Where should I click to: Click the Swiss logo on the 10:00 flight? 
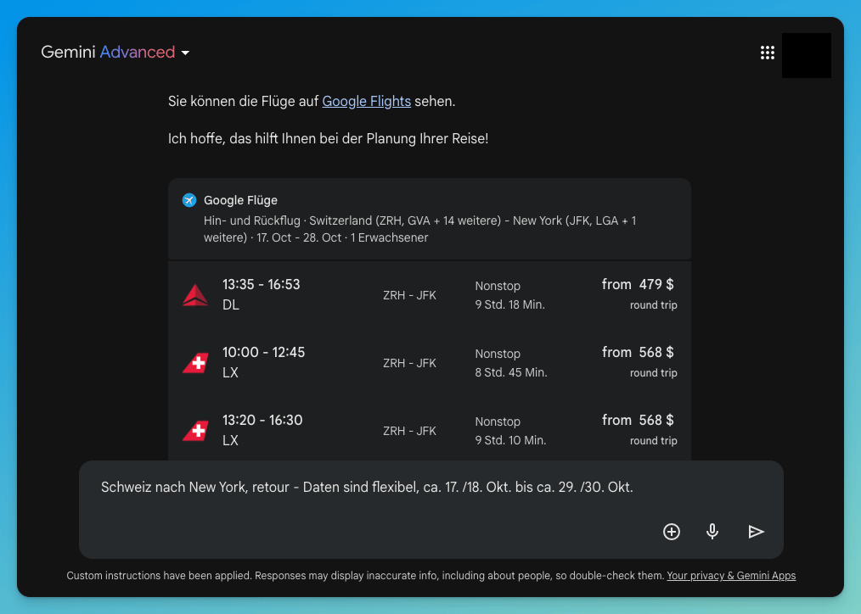(195, 363)
